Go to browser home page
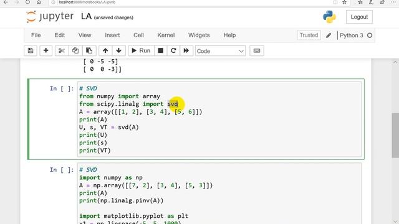The image size is (399, 224). coord(39,2)
